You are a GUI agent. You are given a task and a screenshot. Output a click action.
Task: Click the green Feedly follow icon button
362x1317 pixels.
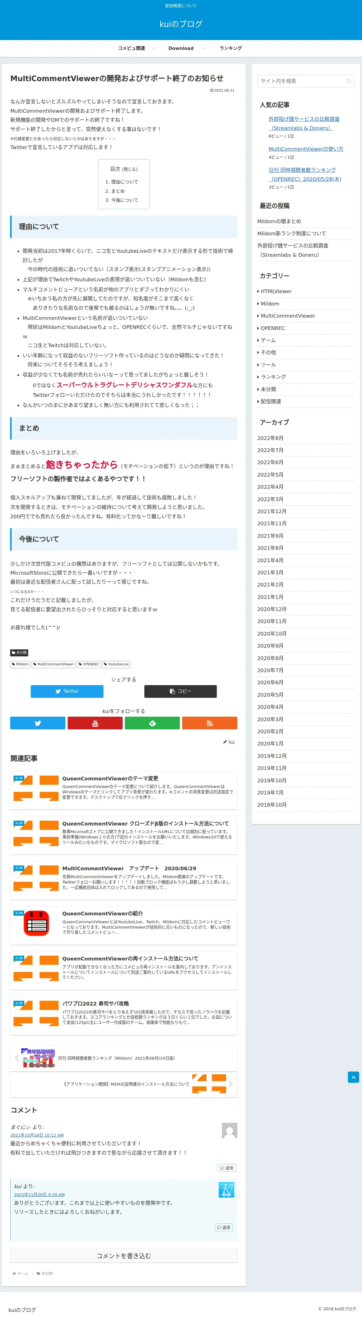152,723
